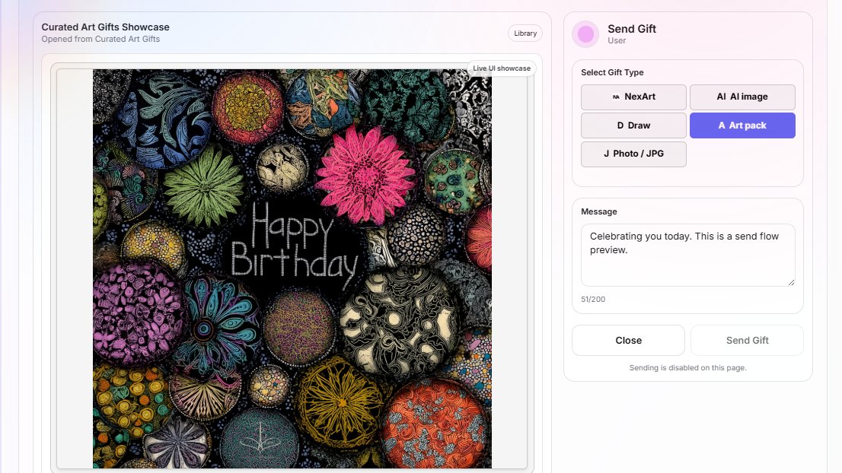The width and height of the screenshot is (842, 473).
Task: Click the disabled Send Gift button
Action: tap(747, 341)
